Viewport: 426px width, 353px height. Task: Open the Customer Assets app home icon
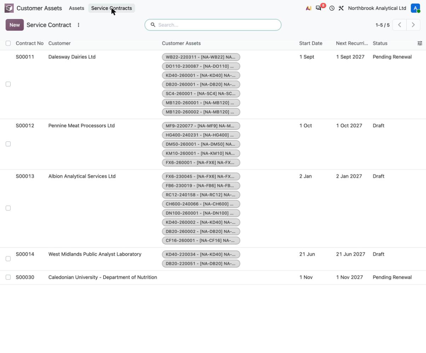(9, 8)
